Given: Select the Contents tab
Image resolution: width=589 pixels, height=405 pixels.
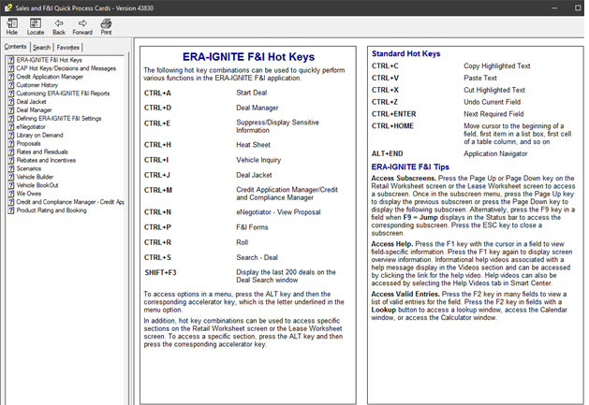Looking at the screenshot, I should (x=16, y=47).
